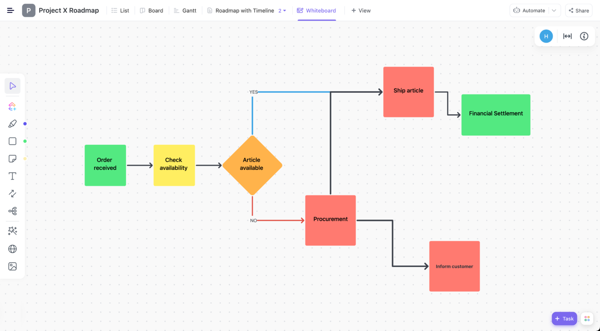This screenshot has width=600, height=331.
Task: Select the sticky note tool
Action: [x=13, y=159]
